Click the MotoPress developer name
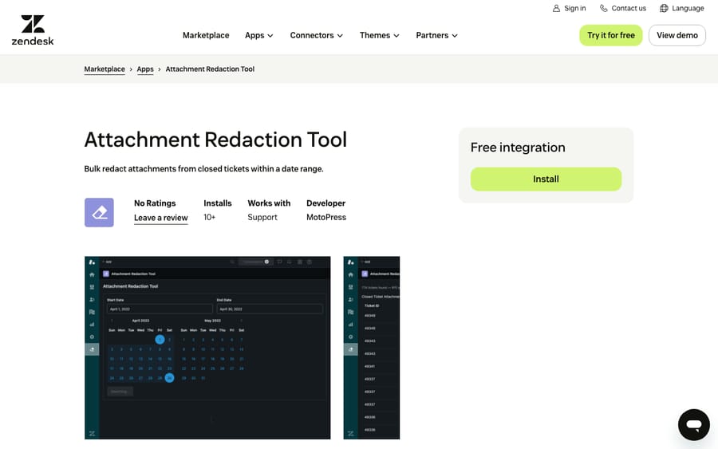The height and width of the screenshot is (449, 718). pyautogui.click(x=326, y=218)
